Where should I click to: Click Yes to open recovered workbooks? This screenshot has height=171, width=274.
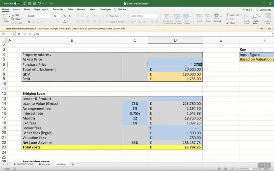261,29
